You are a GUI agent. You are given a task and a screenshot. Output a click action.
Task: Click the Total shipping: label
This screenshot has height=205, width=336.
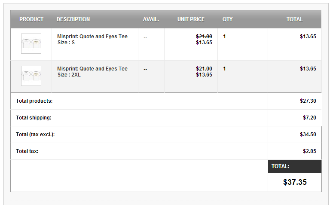34,118
